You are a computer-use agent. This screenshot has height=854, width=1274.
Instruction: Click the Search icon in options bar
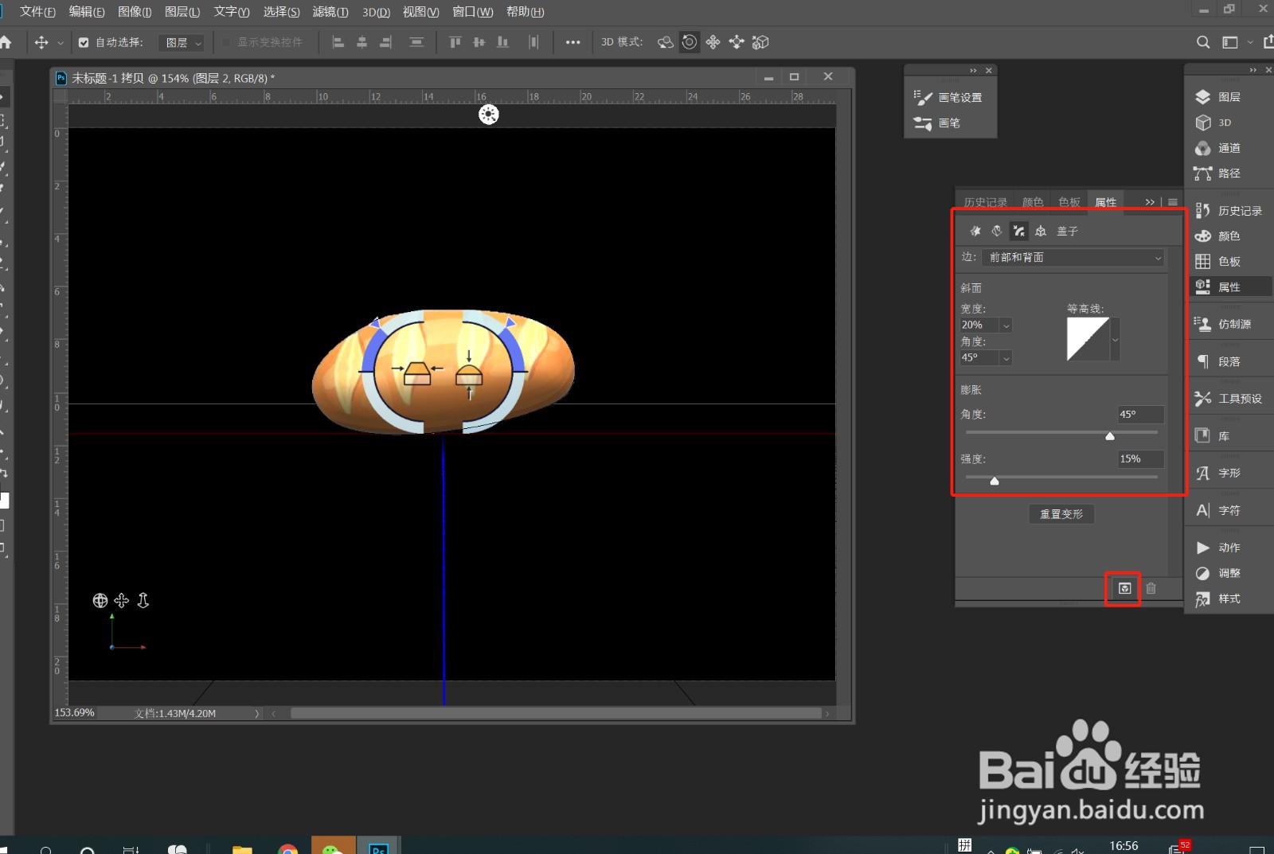1203,42
